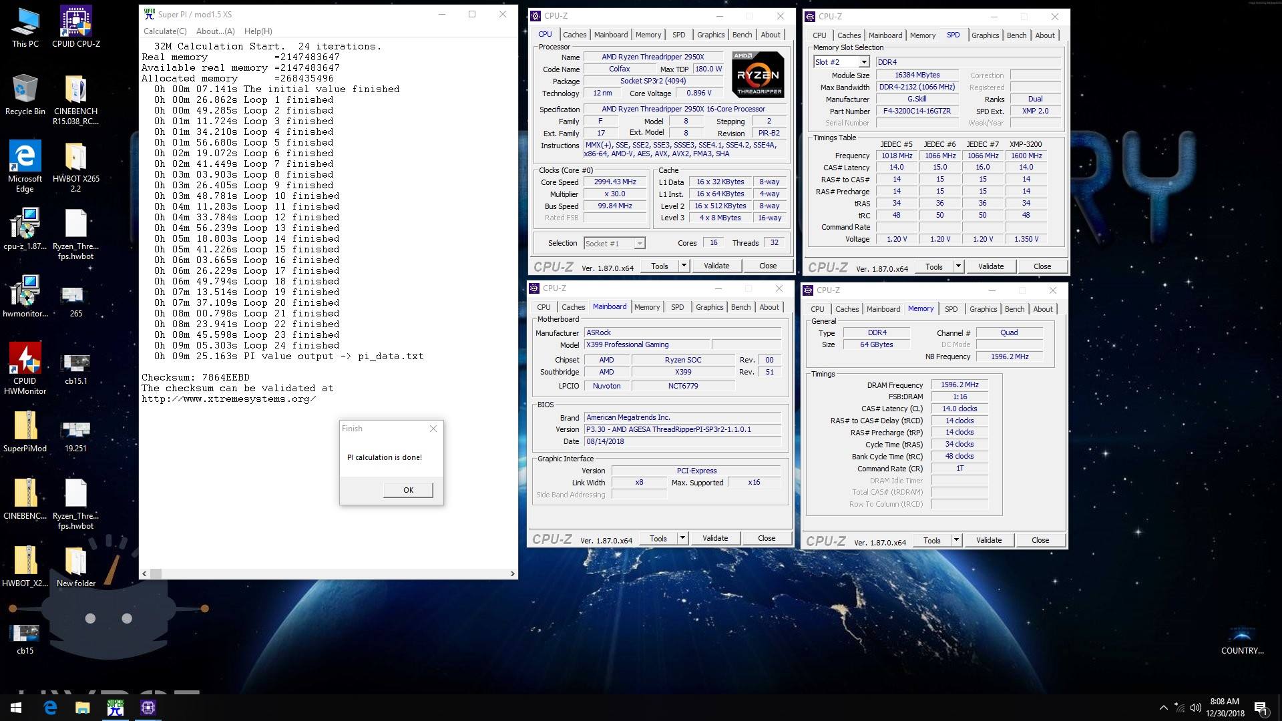
Task: Expand Tools arrow in CPU tab window
Action: [684, 266]
